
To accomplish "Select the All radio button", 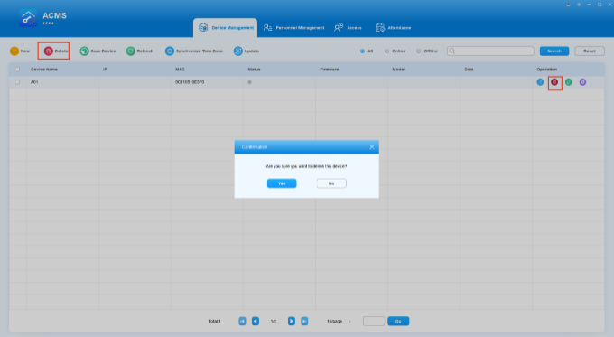I will click(x=362, y=51).
